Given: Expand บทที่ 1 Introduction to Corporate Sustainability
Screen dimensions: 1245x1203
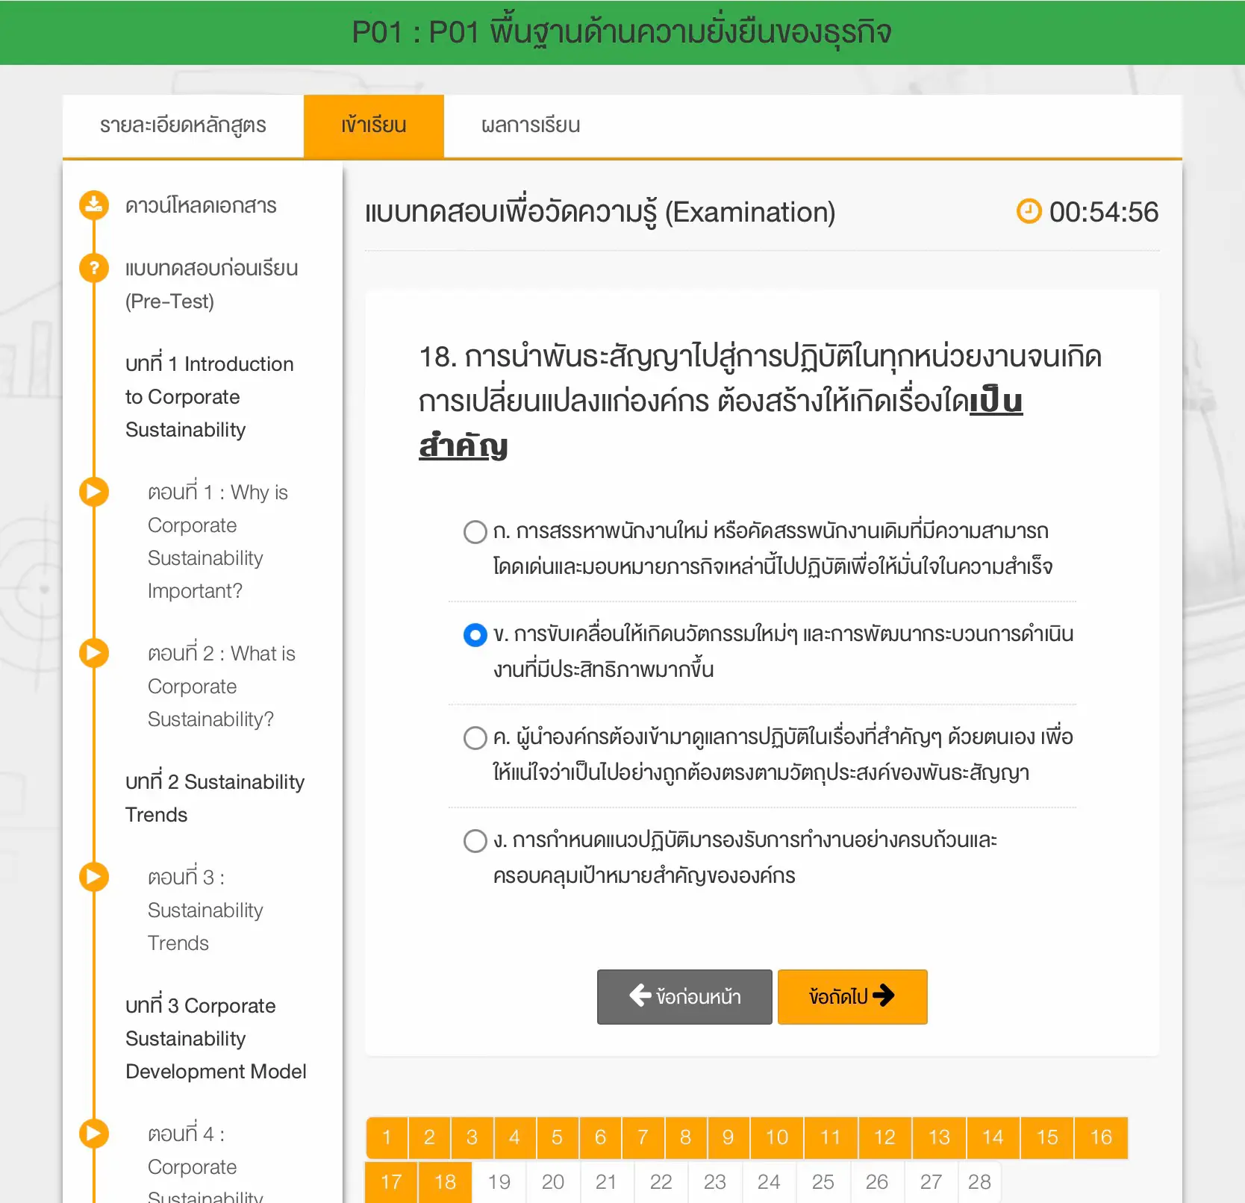Looking at the screenshot, I should click(x=209, y=396).
